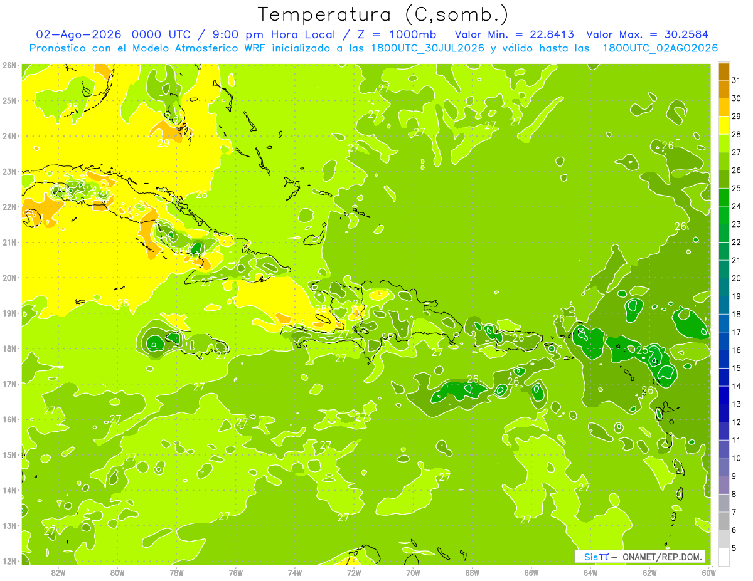Click the "18N" latitude axis label

pos(9,348)
